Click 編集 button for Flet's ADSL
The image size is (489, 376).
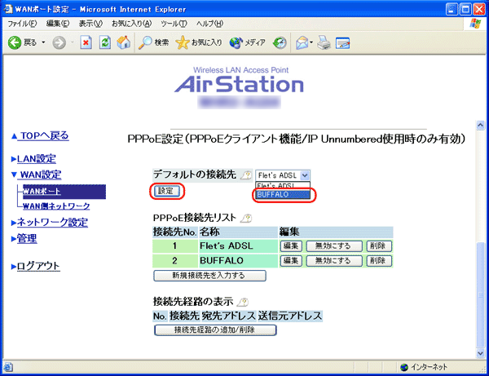pyautogui.click(x=291, y=246)
